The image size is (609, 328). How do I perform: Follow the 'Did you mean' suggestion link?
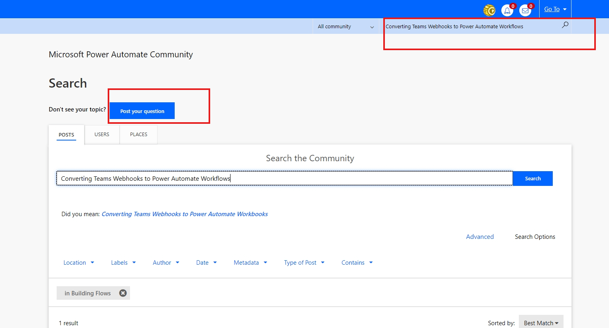click(x=185, y=214)
